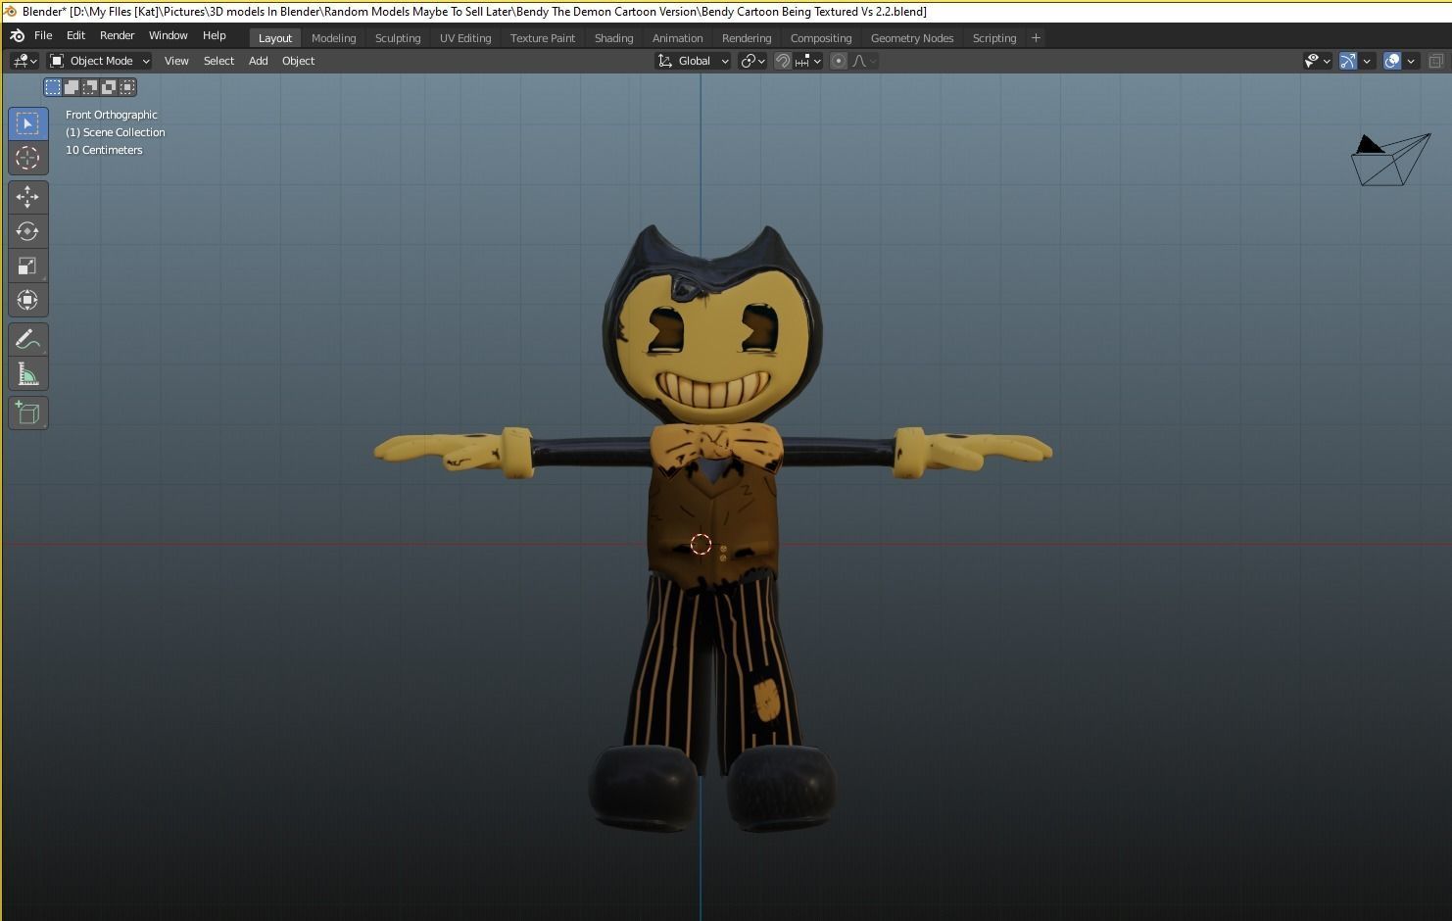Open the viewport Add menu
Viewport: 1452px width, 921px height.
point(258,61)
